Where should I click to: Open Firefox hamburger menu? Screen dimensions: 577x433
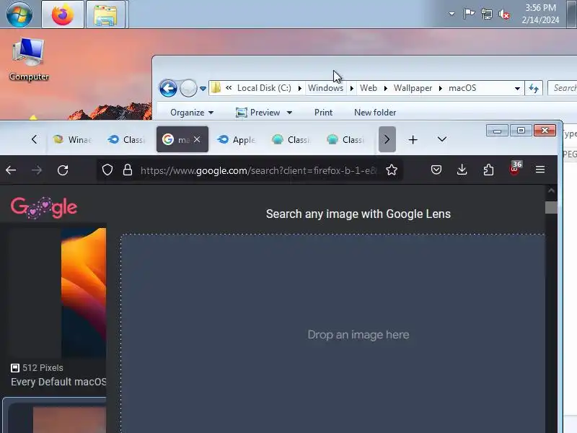540,170
